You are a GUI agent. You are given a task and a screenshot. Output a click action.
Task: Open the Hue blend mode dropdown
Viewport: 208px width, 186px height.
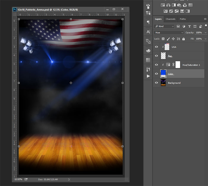[x=169, y=33]
